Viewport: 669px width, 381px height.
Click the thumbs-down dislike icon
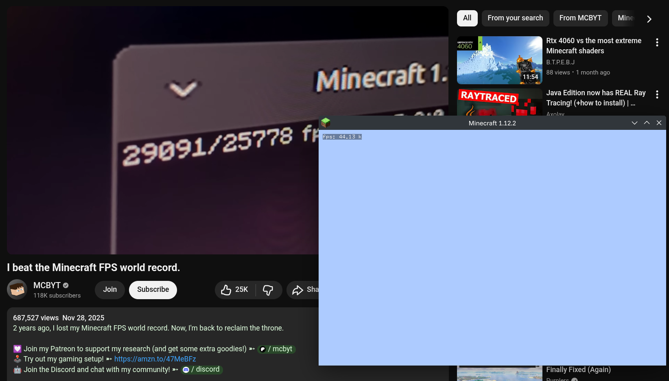(268, 290)
